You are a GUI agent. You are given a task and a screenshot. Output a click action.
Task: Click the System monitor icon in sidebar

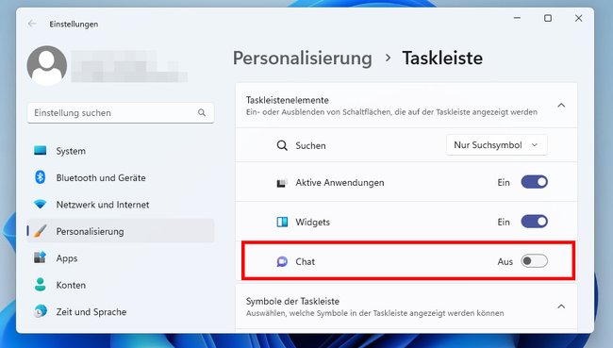[40, 151]
